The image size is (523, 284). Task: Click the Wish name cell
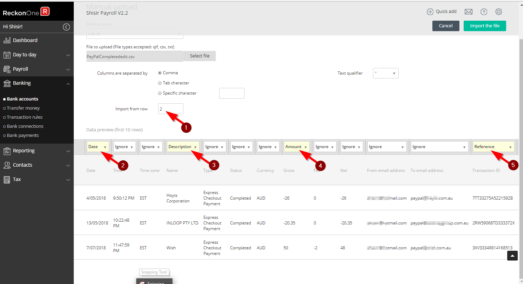click(x=171, y=248)
